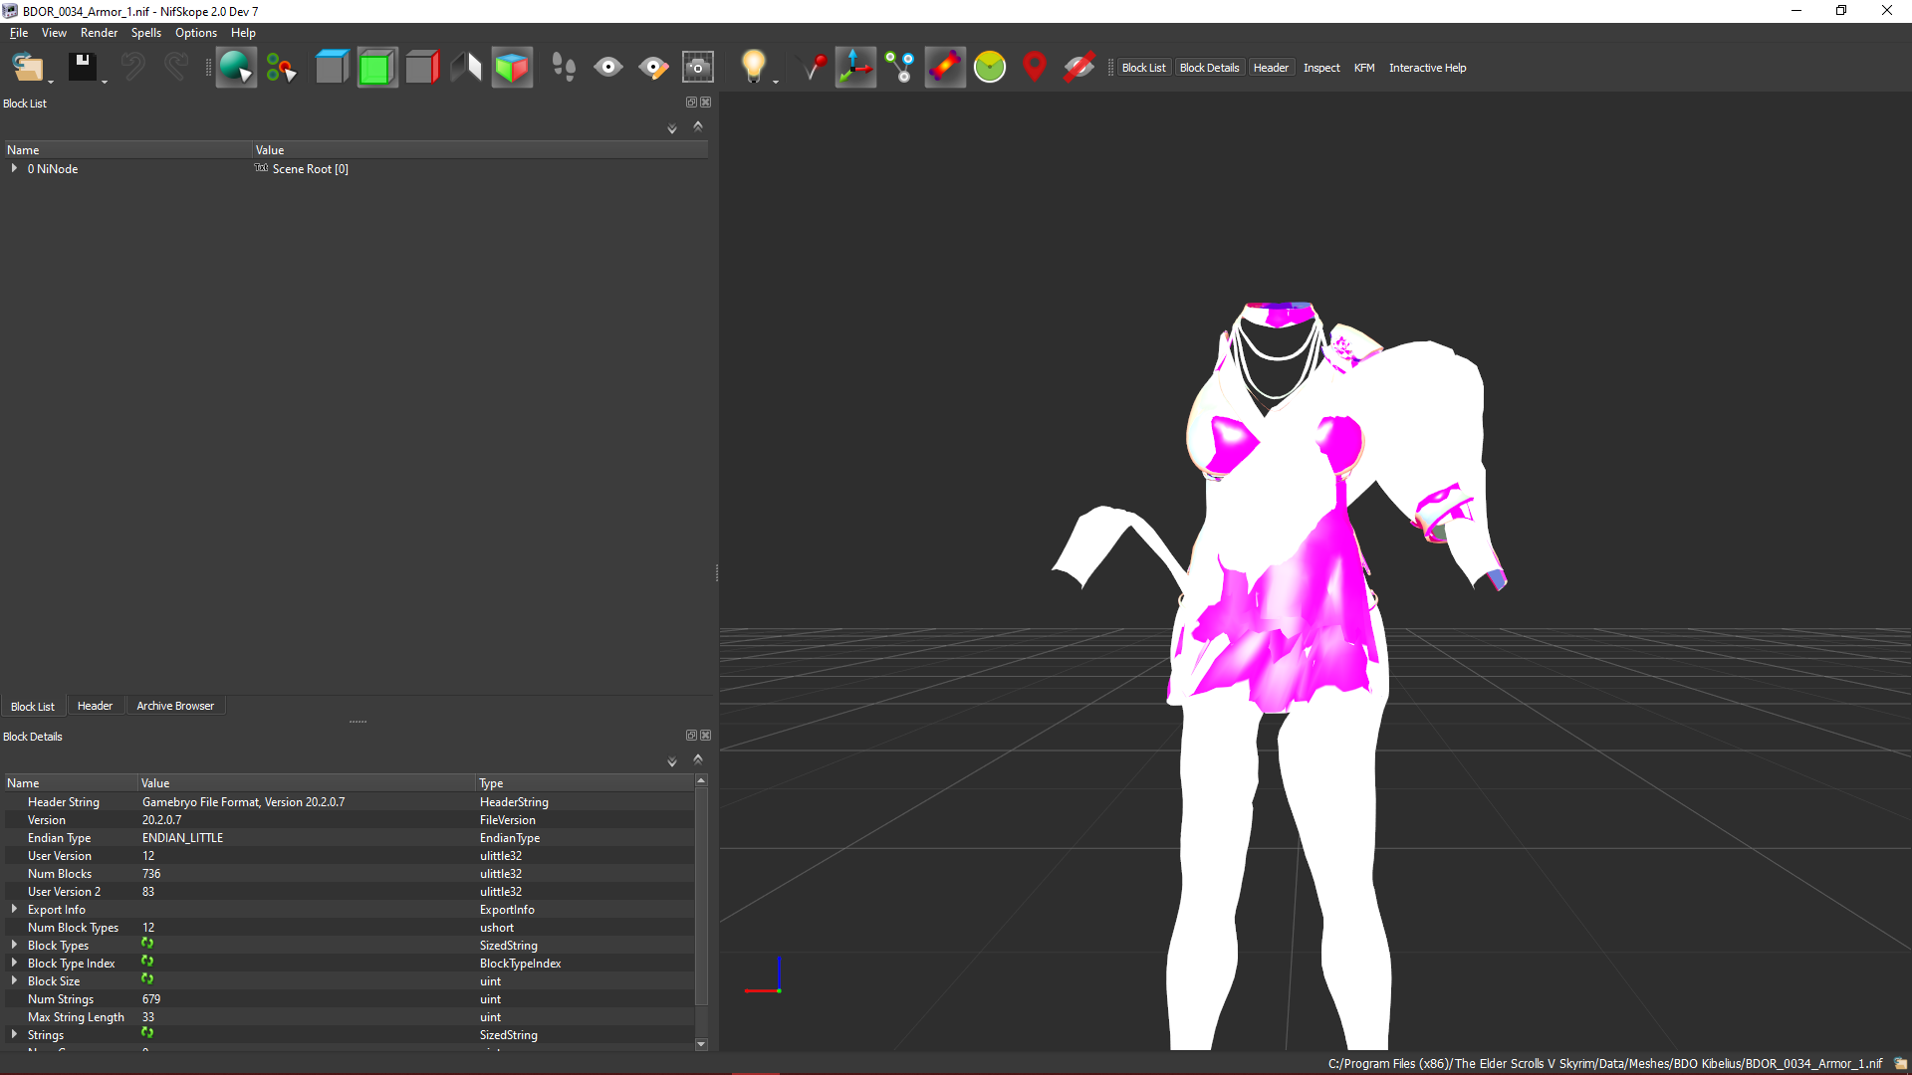This screenshot has width=1912, height=1075.
Task: Expand the Export Info row
Action: point(14,909)
